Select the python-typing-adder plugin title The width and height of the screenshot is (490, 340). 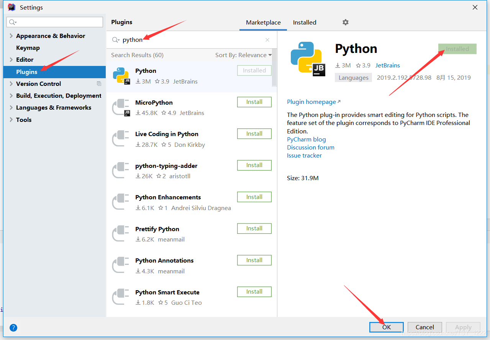[166, 166]
